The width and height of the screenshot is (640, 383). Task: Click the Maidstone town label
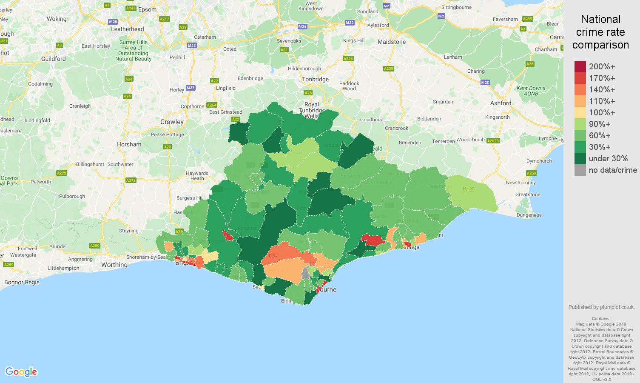coord(392,42)
